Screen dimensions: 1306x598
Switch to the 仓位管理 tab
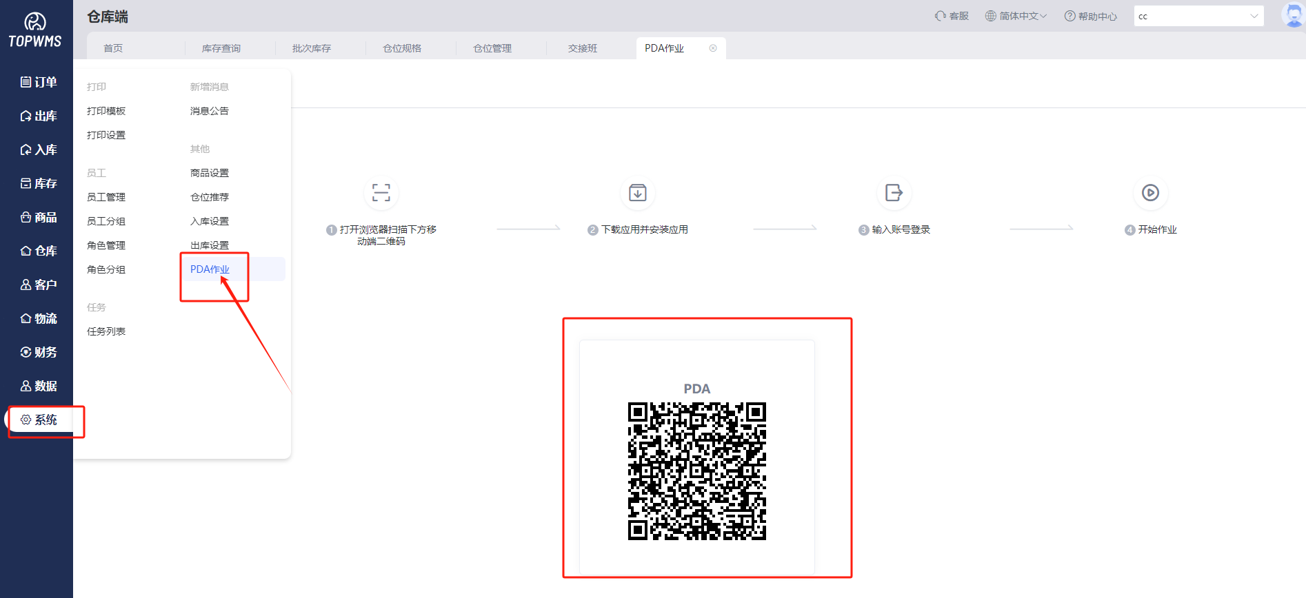pos(492,48)
